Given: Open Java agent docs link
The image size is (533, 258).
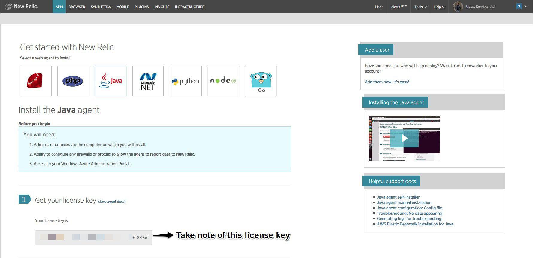Looking at the screenshot, I should (x=112, y=202).
